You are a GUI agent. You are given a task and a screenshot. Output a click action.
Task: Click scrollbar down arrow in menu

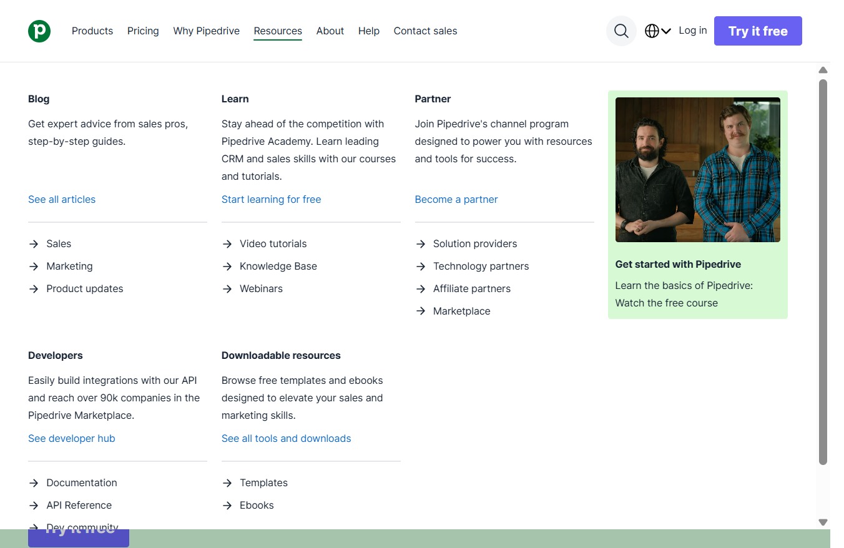pos(823,522)
